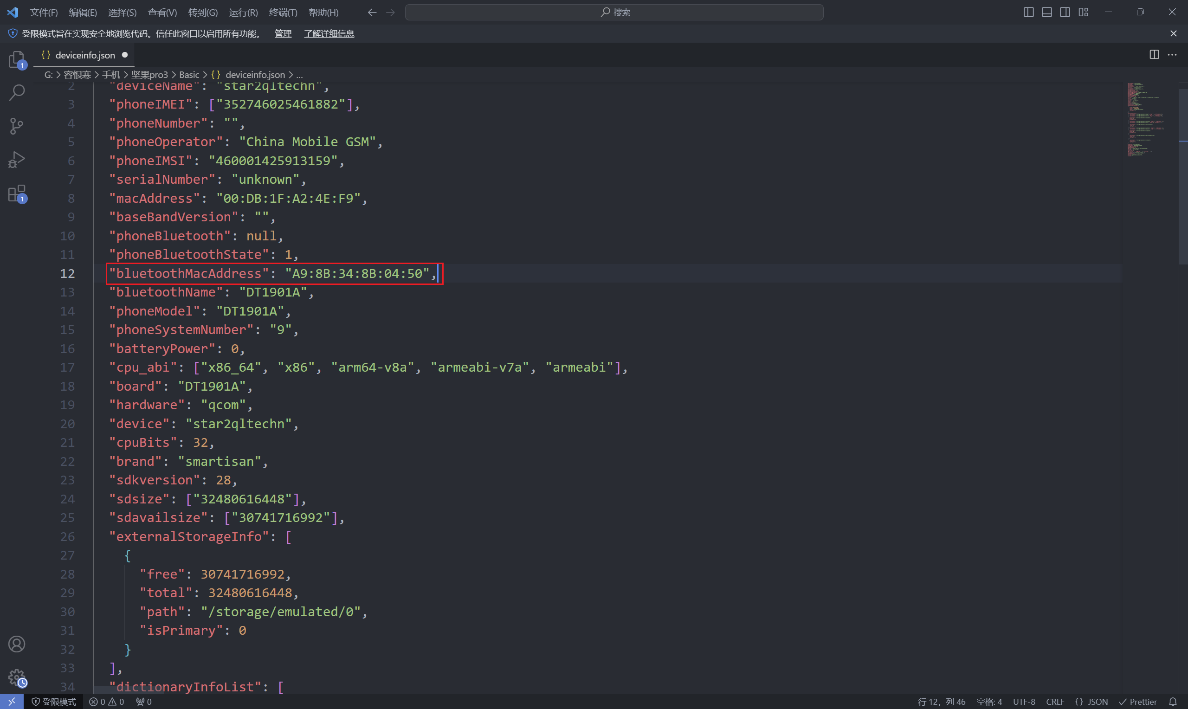Toggle the primary side bar
Image resolution: width=1188 pixels, height=709 pixels.
1028,12
